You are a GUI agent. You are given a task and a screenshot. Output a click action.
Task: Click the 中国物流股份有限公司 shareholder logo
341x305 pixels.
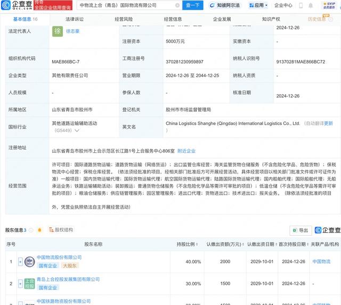(30, 261)
